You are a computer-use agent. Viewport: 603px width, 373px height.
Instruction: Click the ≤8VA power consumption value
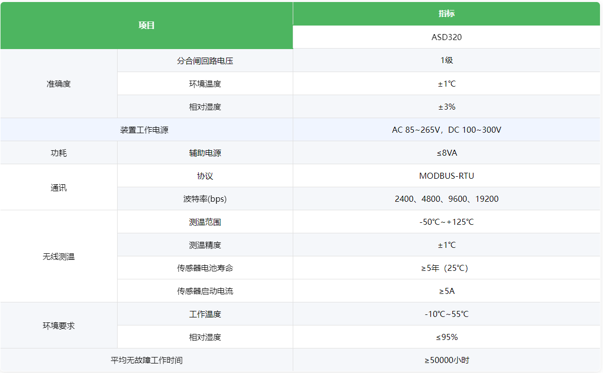click(446, 153)
